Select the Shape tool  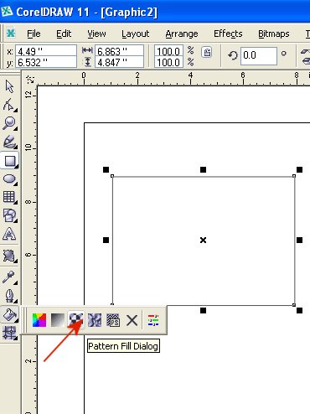[x=9, y=105]
